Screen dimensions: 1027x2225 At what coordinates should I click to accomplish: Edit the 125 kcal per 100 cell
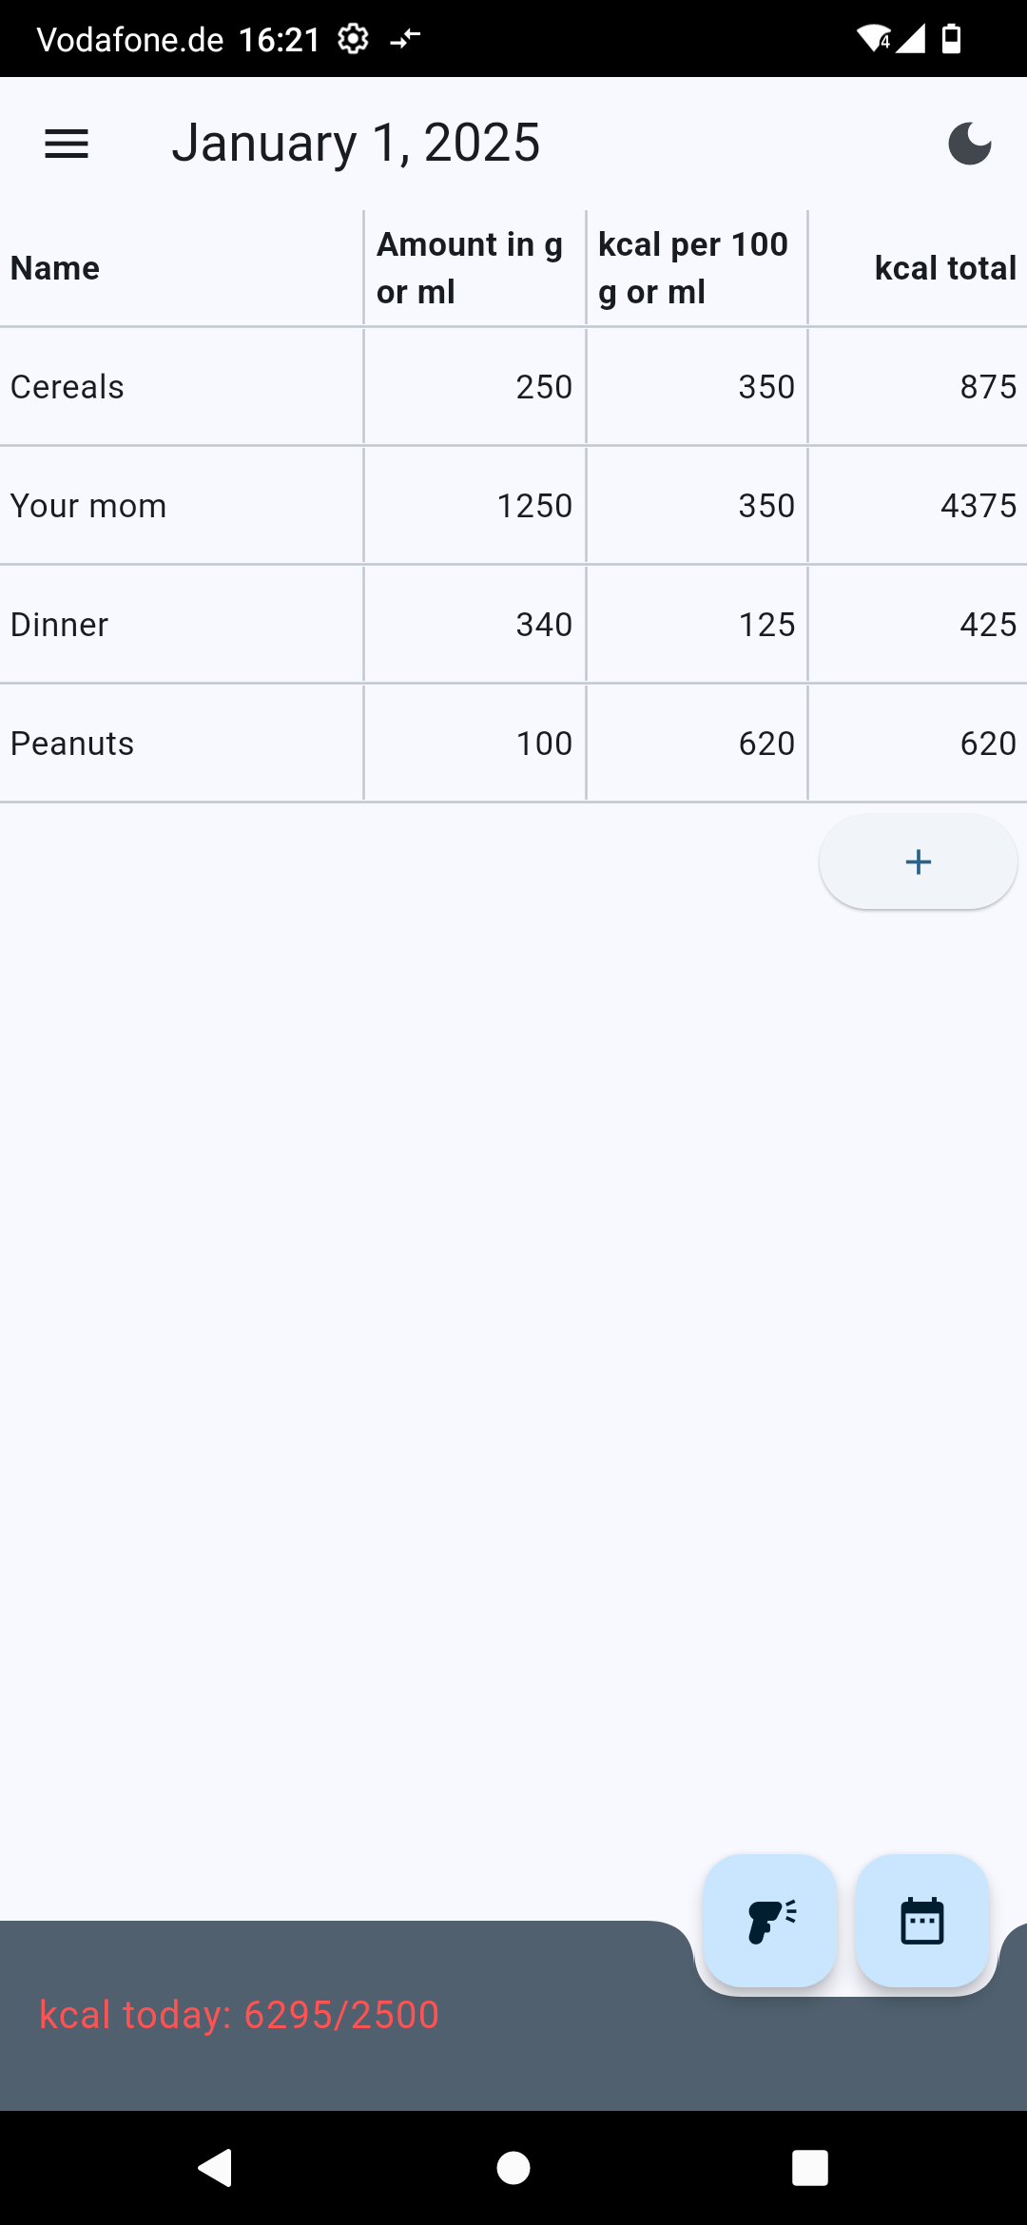click(x=765, y=625)
